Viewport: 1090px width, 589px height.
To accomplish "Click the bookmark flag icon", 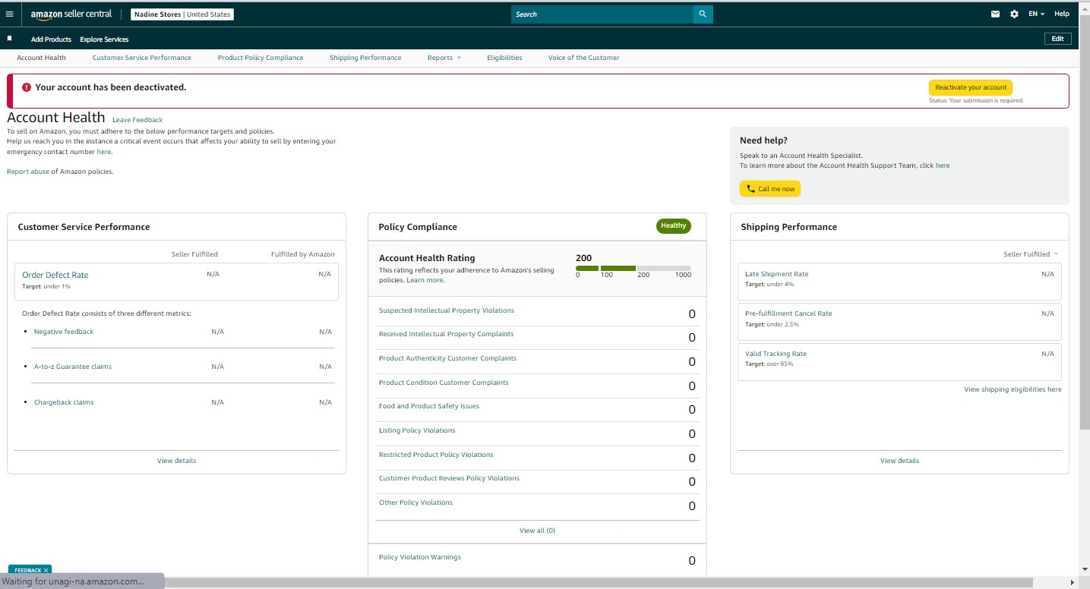I will [x=10, y=38].
